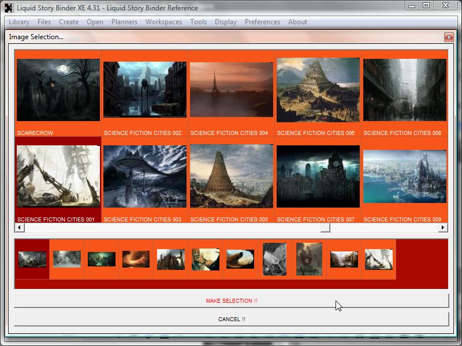Click the Science Fiction Cities 009 image
The height and width of the screenshot is (346, 462).
click(404, 176)
